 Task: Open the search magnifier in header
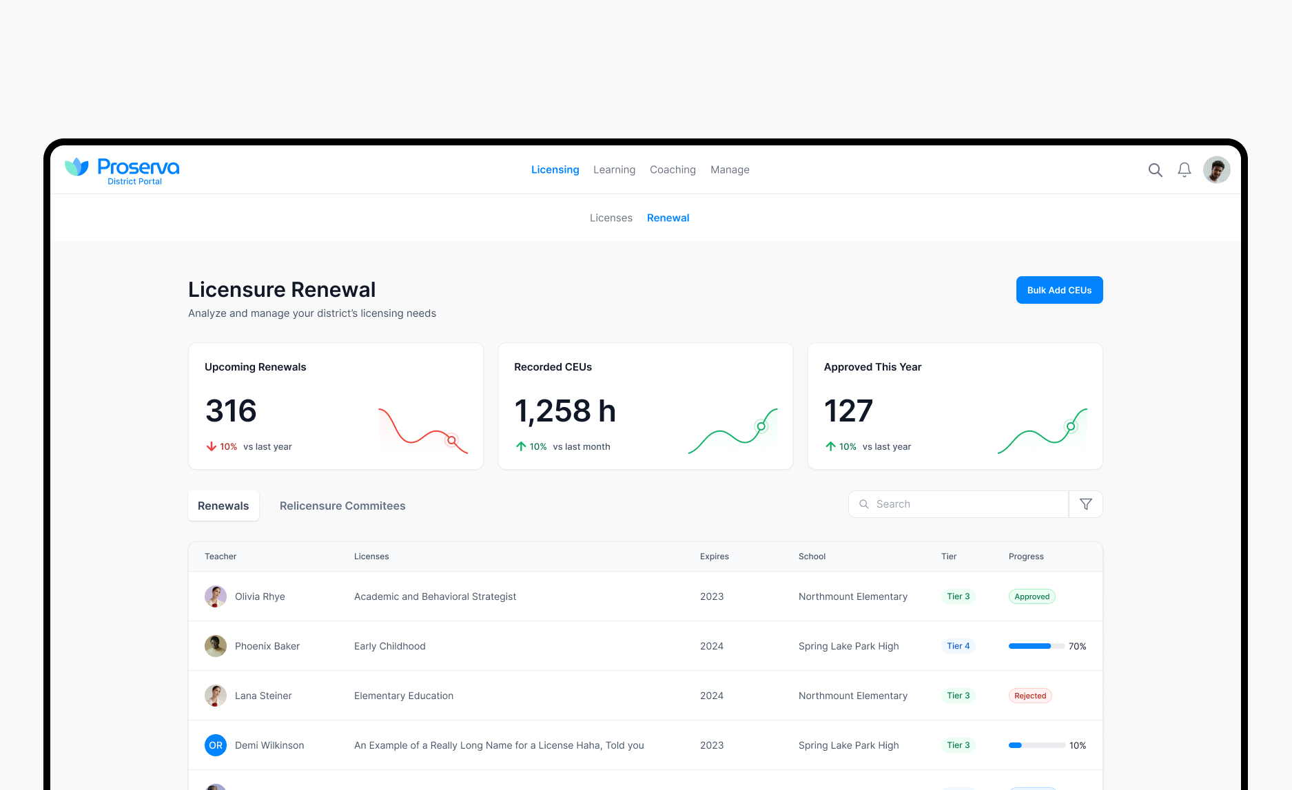click(x=1156, y=170)
